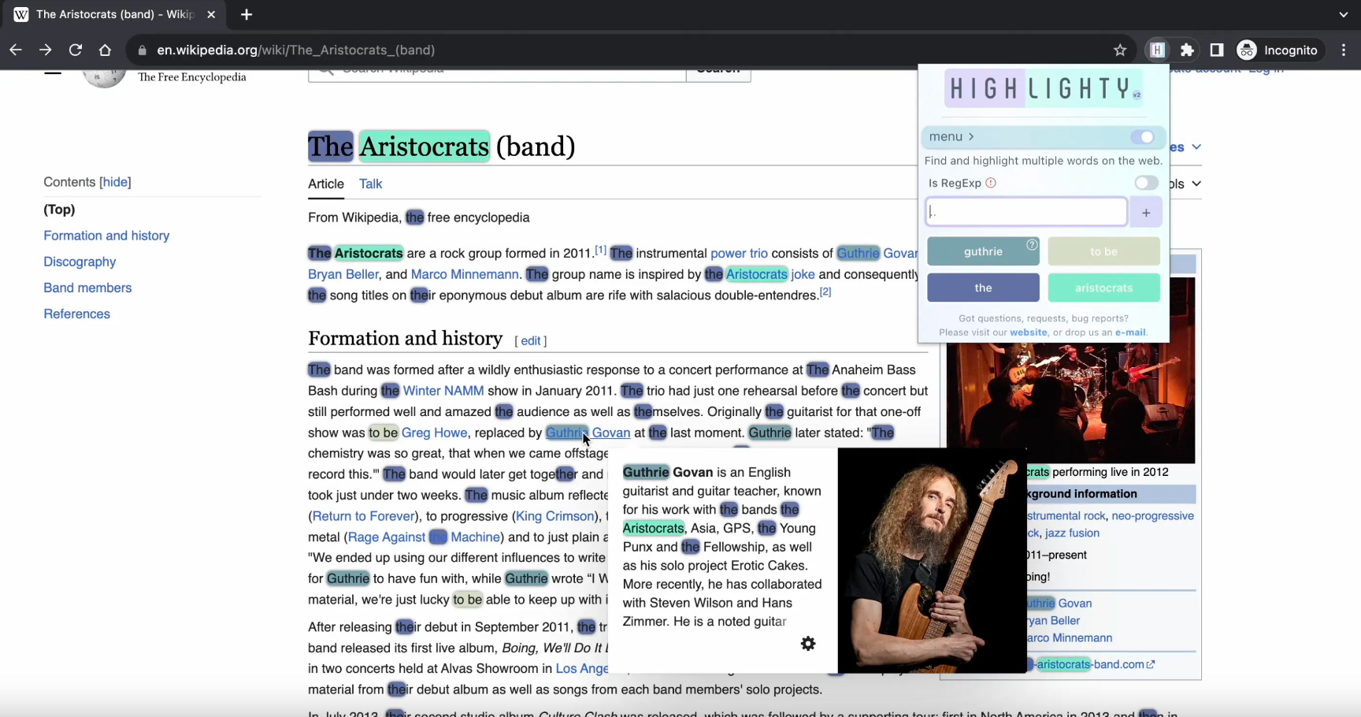Viewport: 1361px width, 717px height.
Task: Open the Chrome three-dot menu
Action: [x=1344, y=50]
